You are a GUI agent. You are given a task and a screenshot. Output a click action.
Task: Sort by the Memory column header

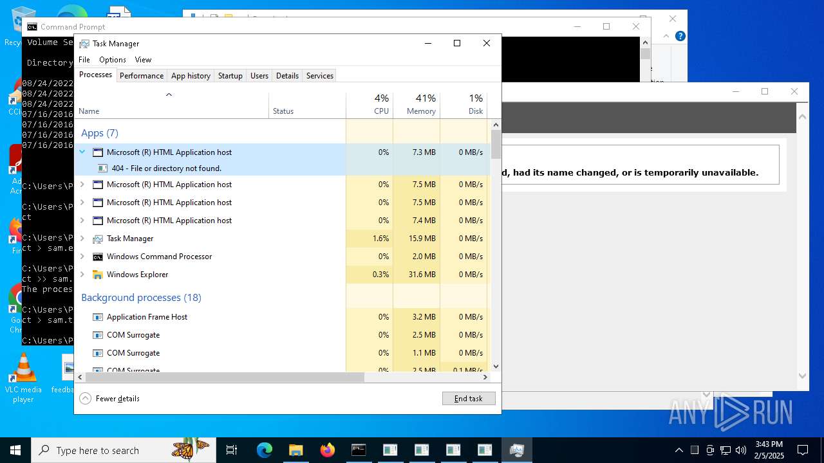[417, 105]
